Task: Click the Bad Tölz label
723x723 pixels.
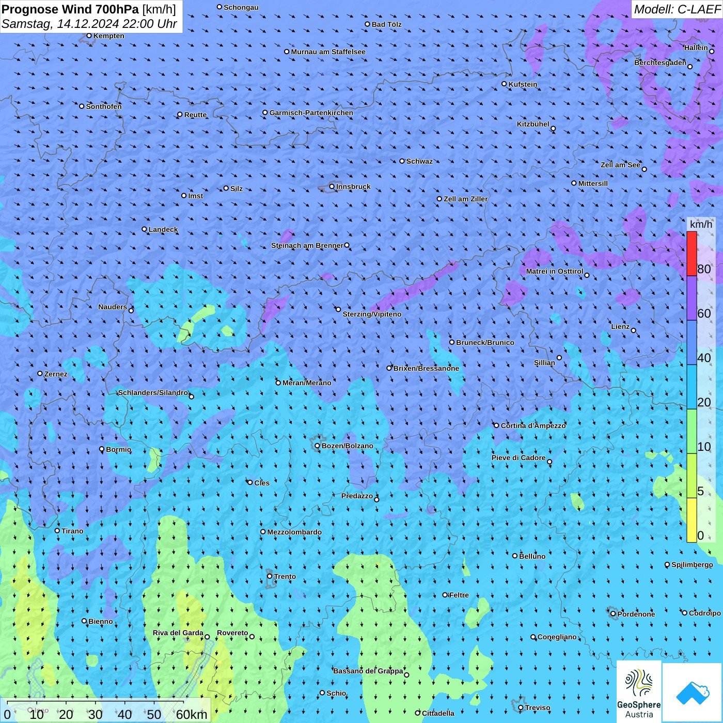Action: (x=386, y=24)
